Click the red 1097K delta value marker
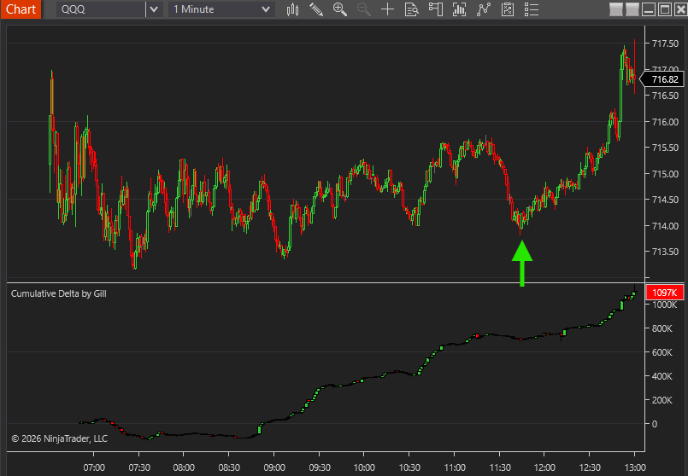This screenshot has width=688, height=476. tap(664, 293)
